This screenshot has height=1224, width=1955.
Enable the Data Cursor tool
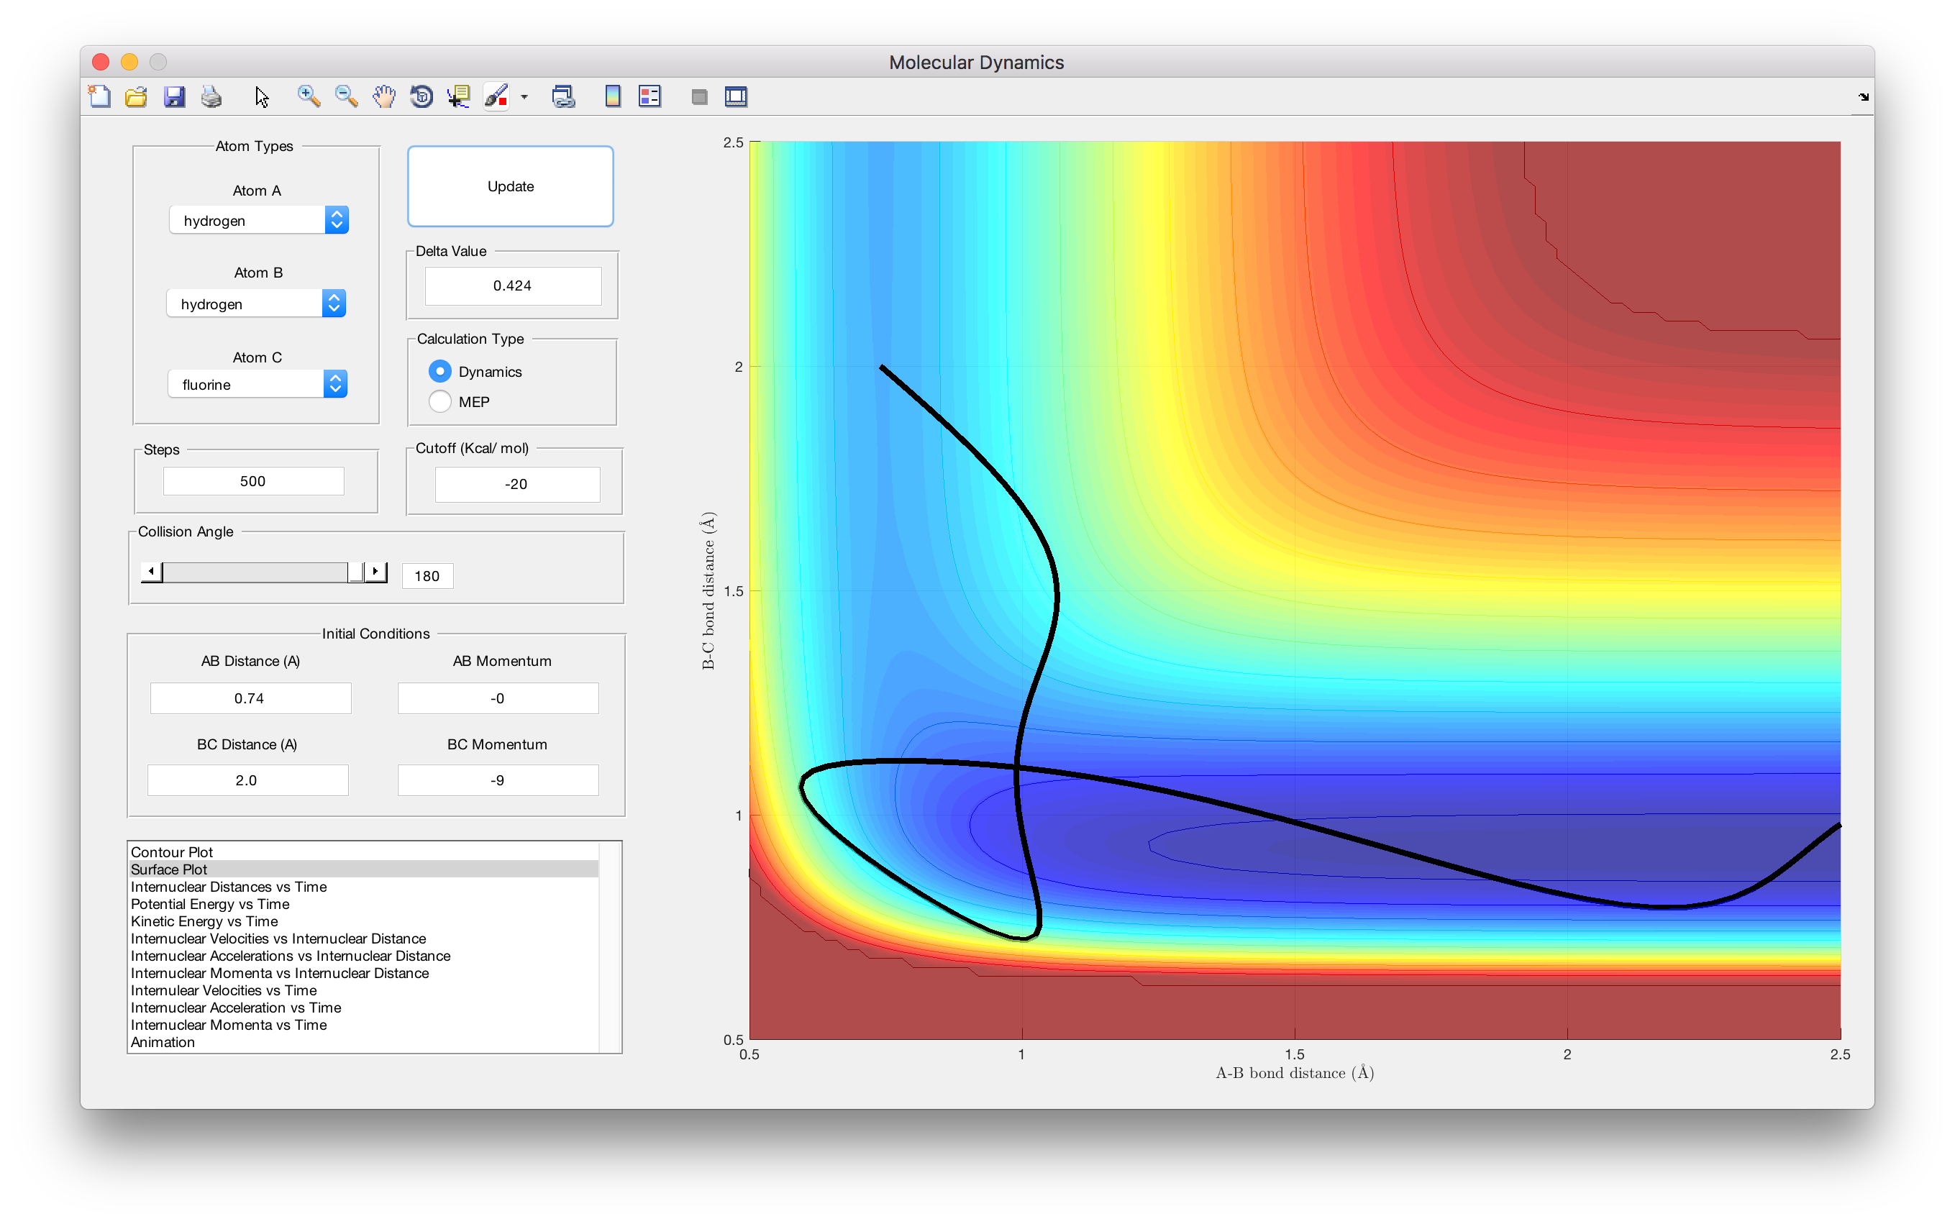tap(459, 96)
